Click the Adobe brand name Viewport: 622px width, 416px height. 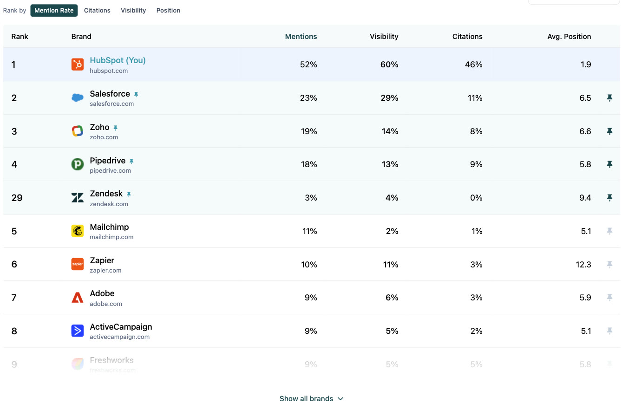[102, 293]
